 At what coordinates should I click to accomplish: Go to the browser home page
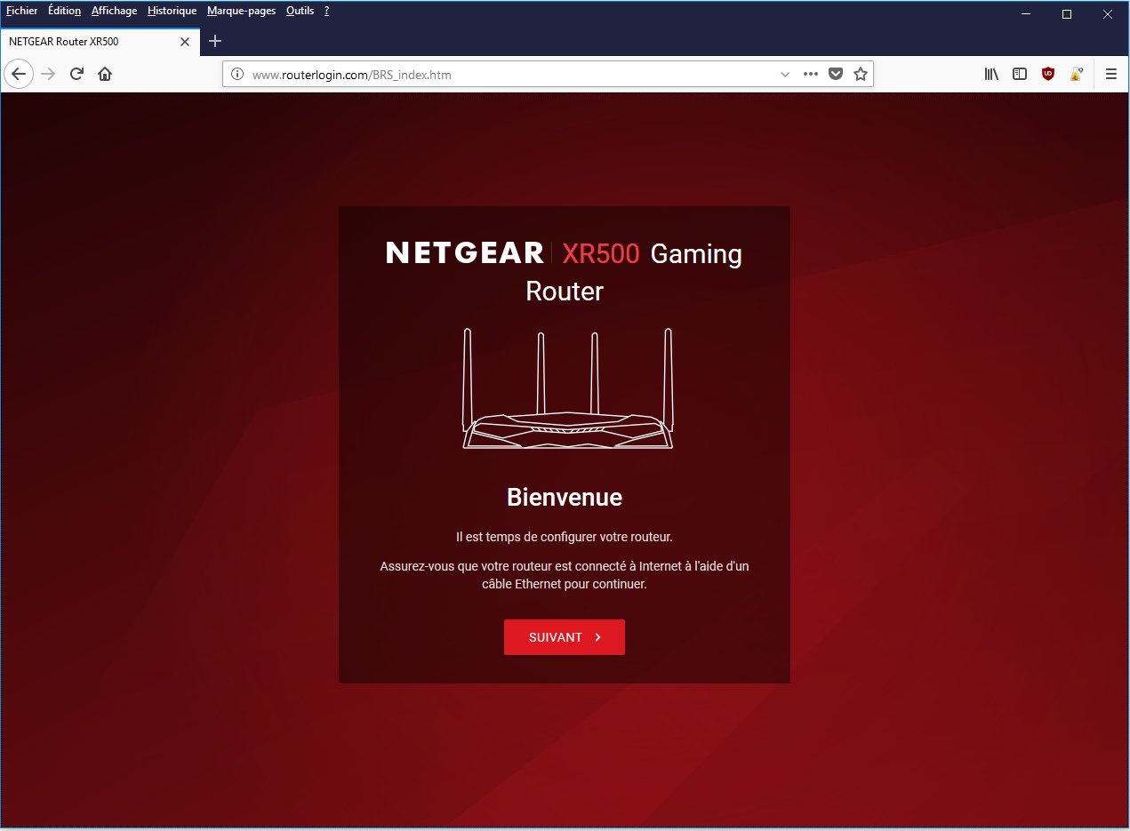[104, 74]
